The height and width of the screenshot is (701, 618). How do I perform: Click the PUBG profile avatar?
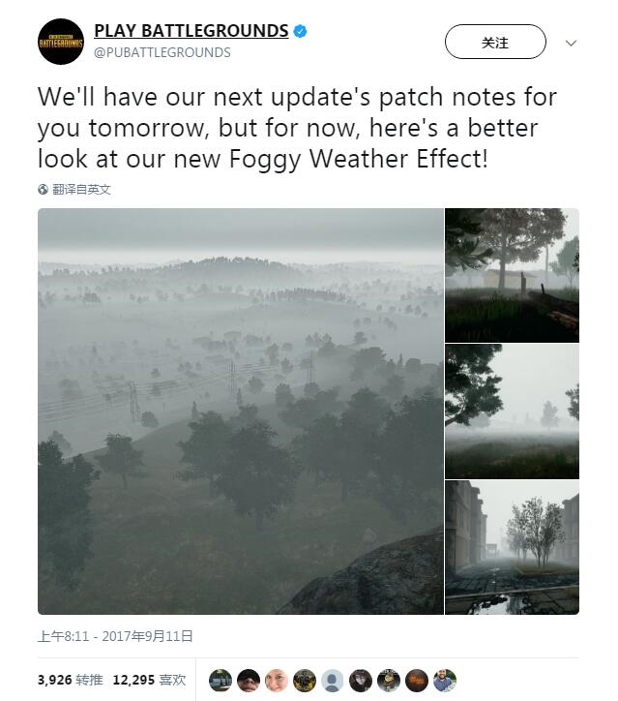pos(61,42)
